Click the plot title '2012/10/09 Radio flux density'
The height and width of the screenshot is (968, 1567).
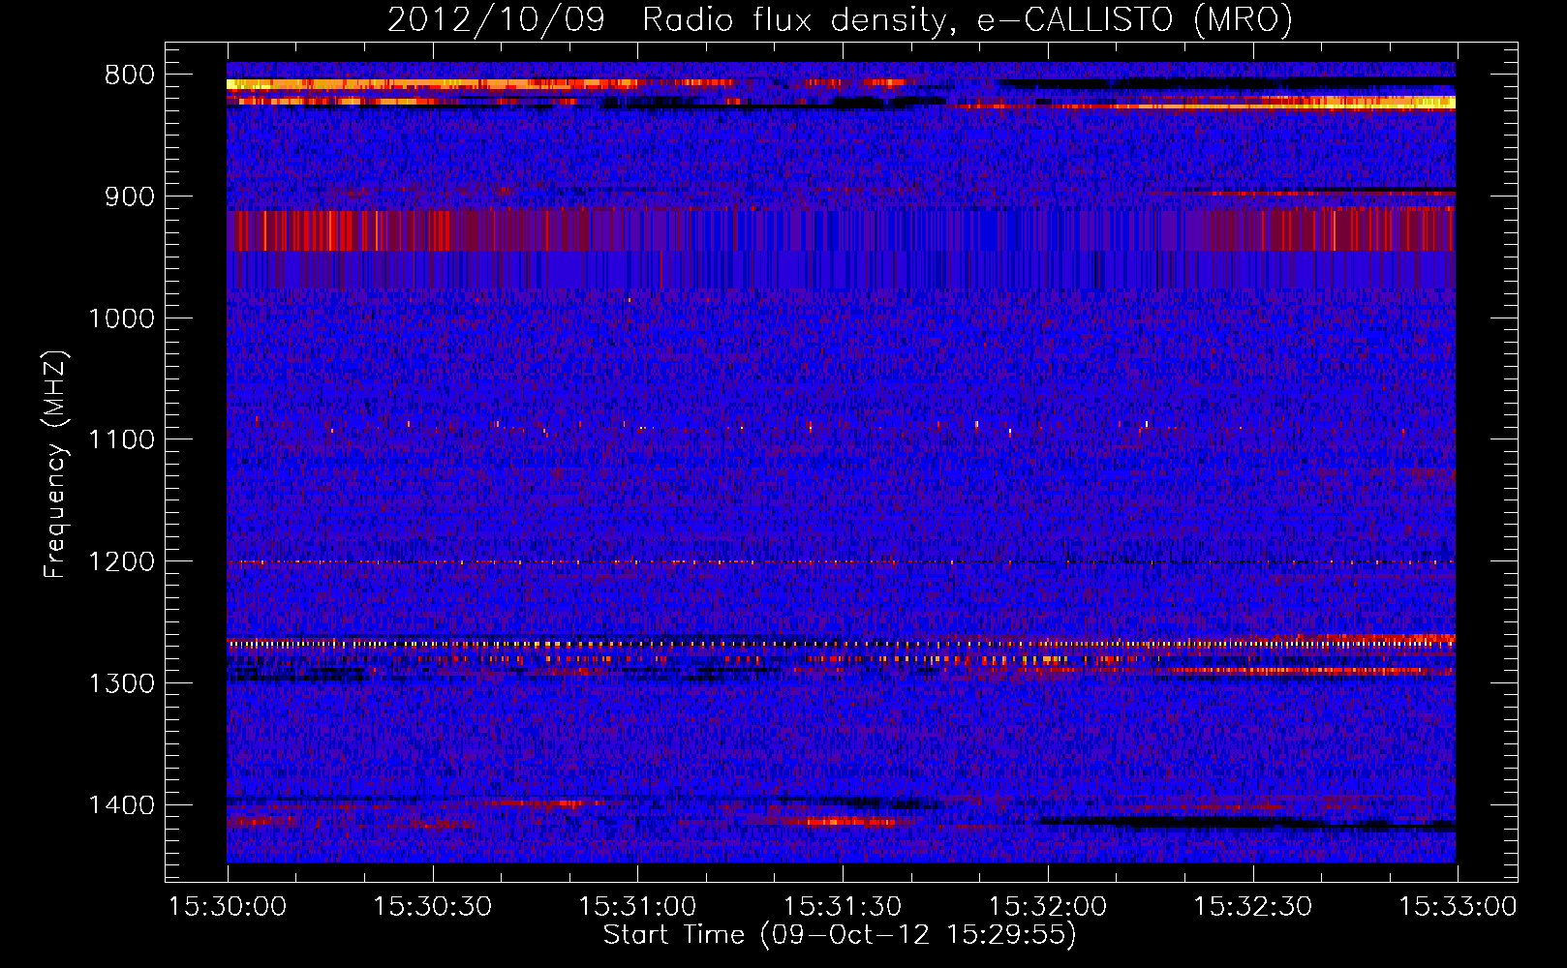coord(840,20)
